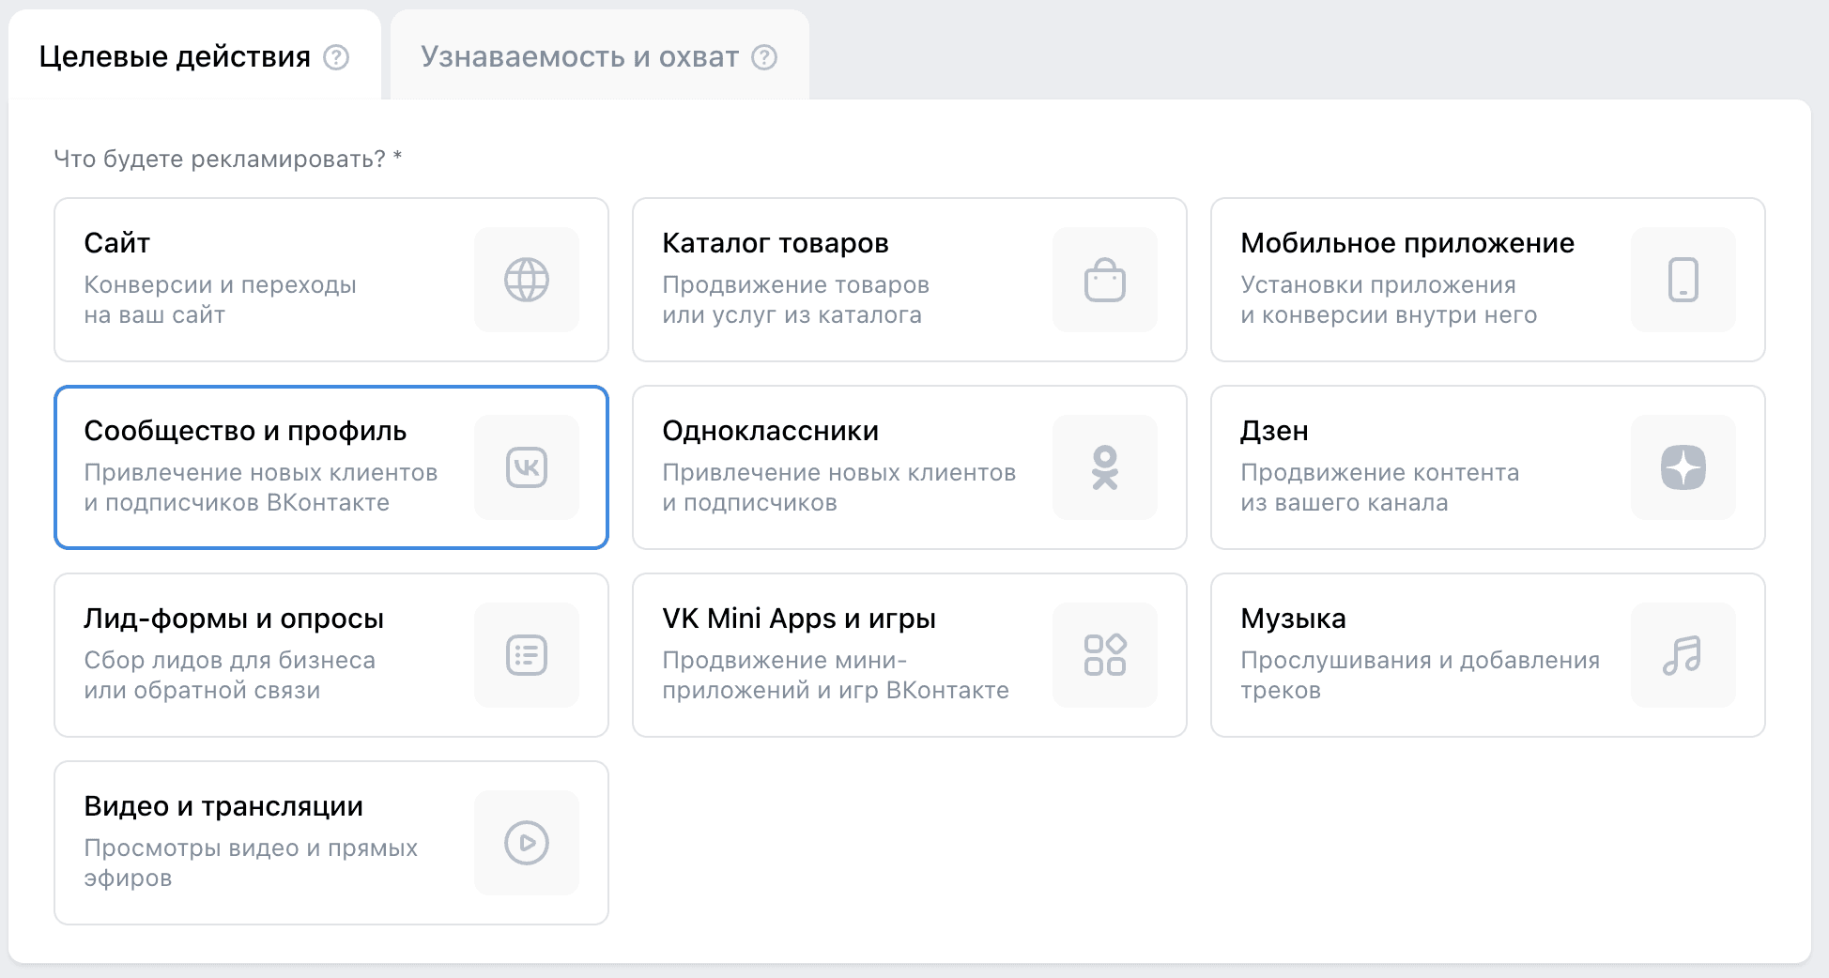
Task: Select the Лид-формы и опросы title
Action: coord(234,619)
